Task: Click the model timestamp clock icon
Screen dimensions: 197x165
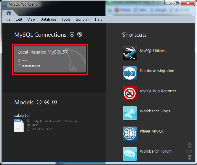Action: tap(28, 129)
